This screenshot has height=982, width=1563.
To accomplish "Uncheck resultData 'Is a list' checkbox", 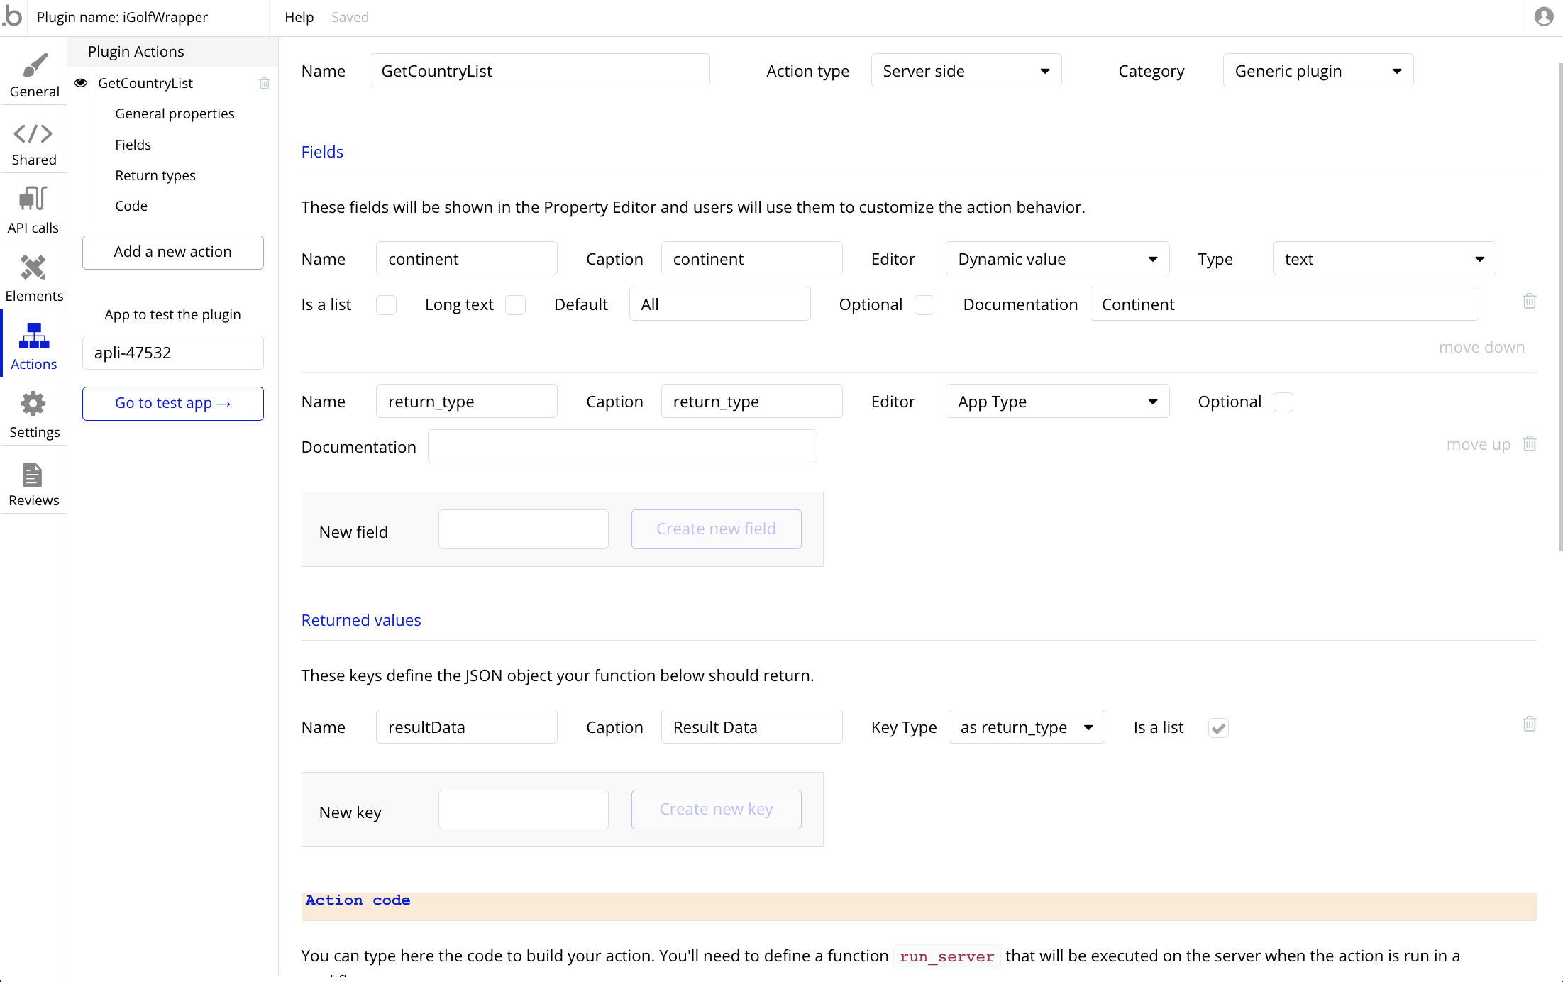I will point(1218,728).
